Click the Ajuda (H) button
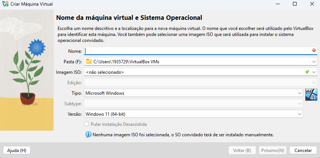This screenshot has width=320, height=158. tap(17, 151)
